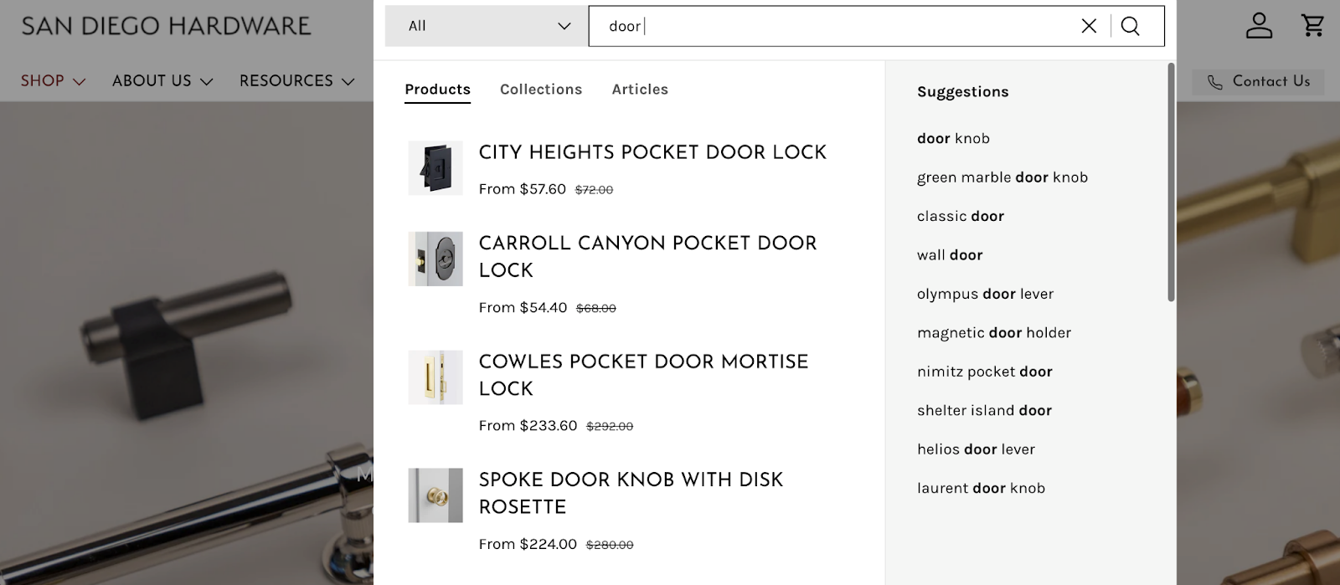This screenshot has width=1340, height=585.
Task: Clear the search field using the X icon
Action: point(1088,26)
